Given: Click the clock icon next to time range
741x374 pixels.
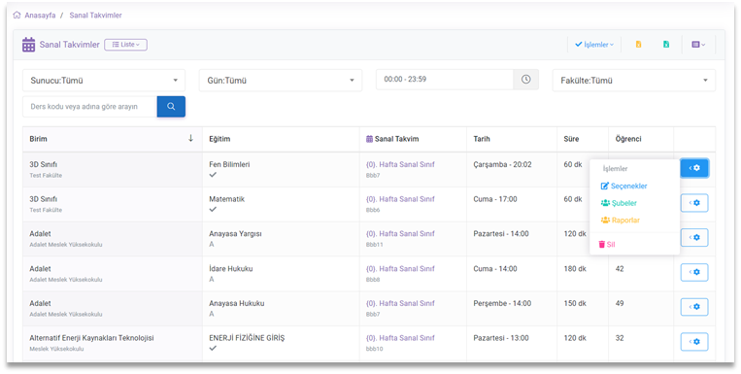Looking at the screenshot, I should (x=526, y=80).
